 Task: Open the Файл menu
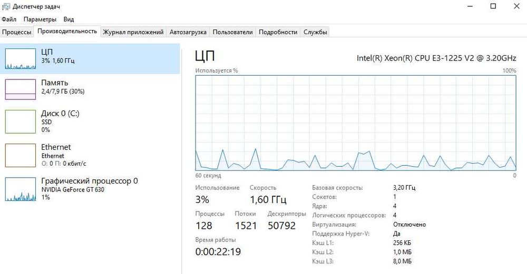(9, 19)
